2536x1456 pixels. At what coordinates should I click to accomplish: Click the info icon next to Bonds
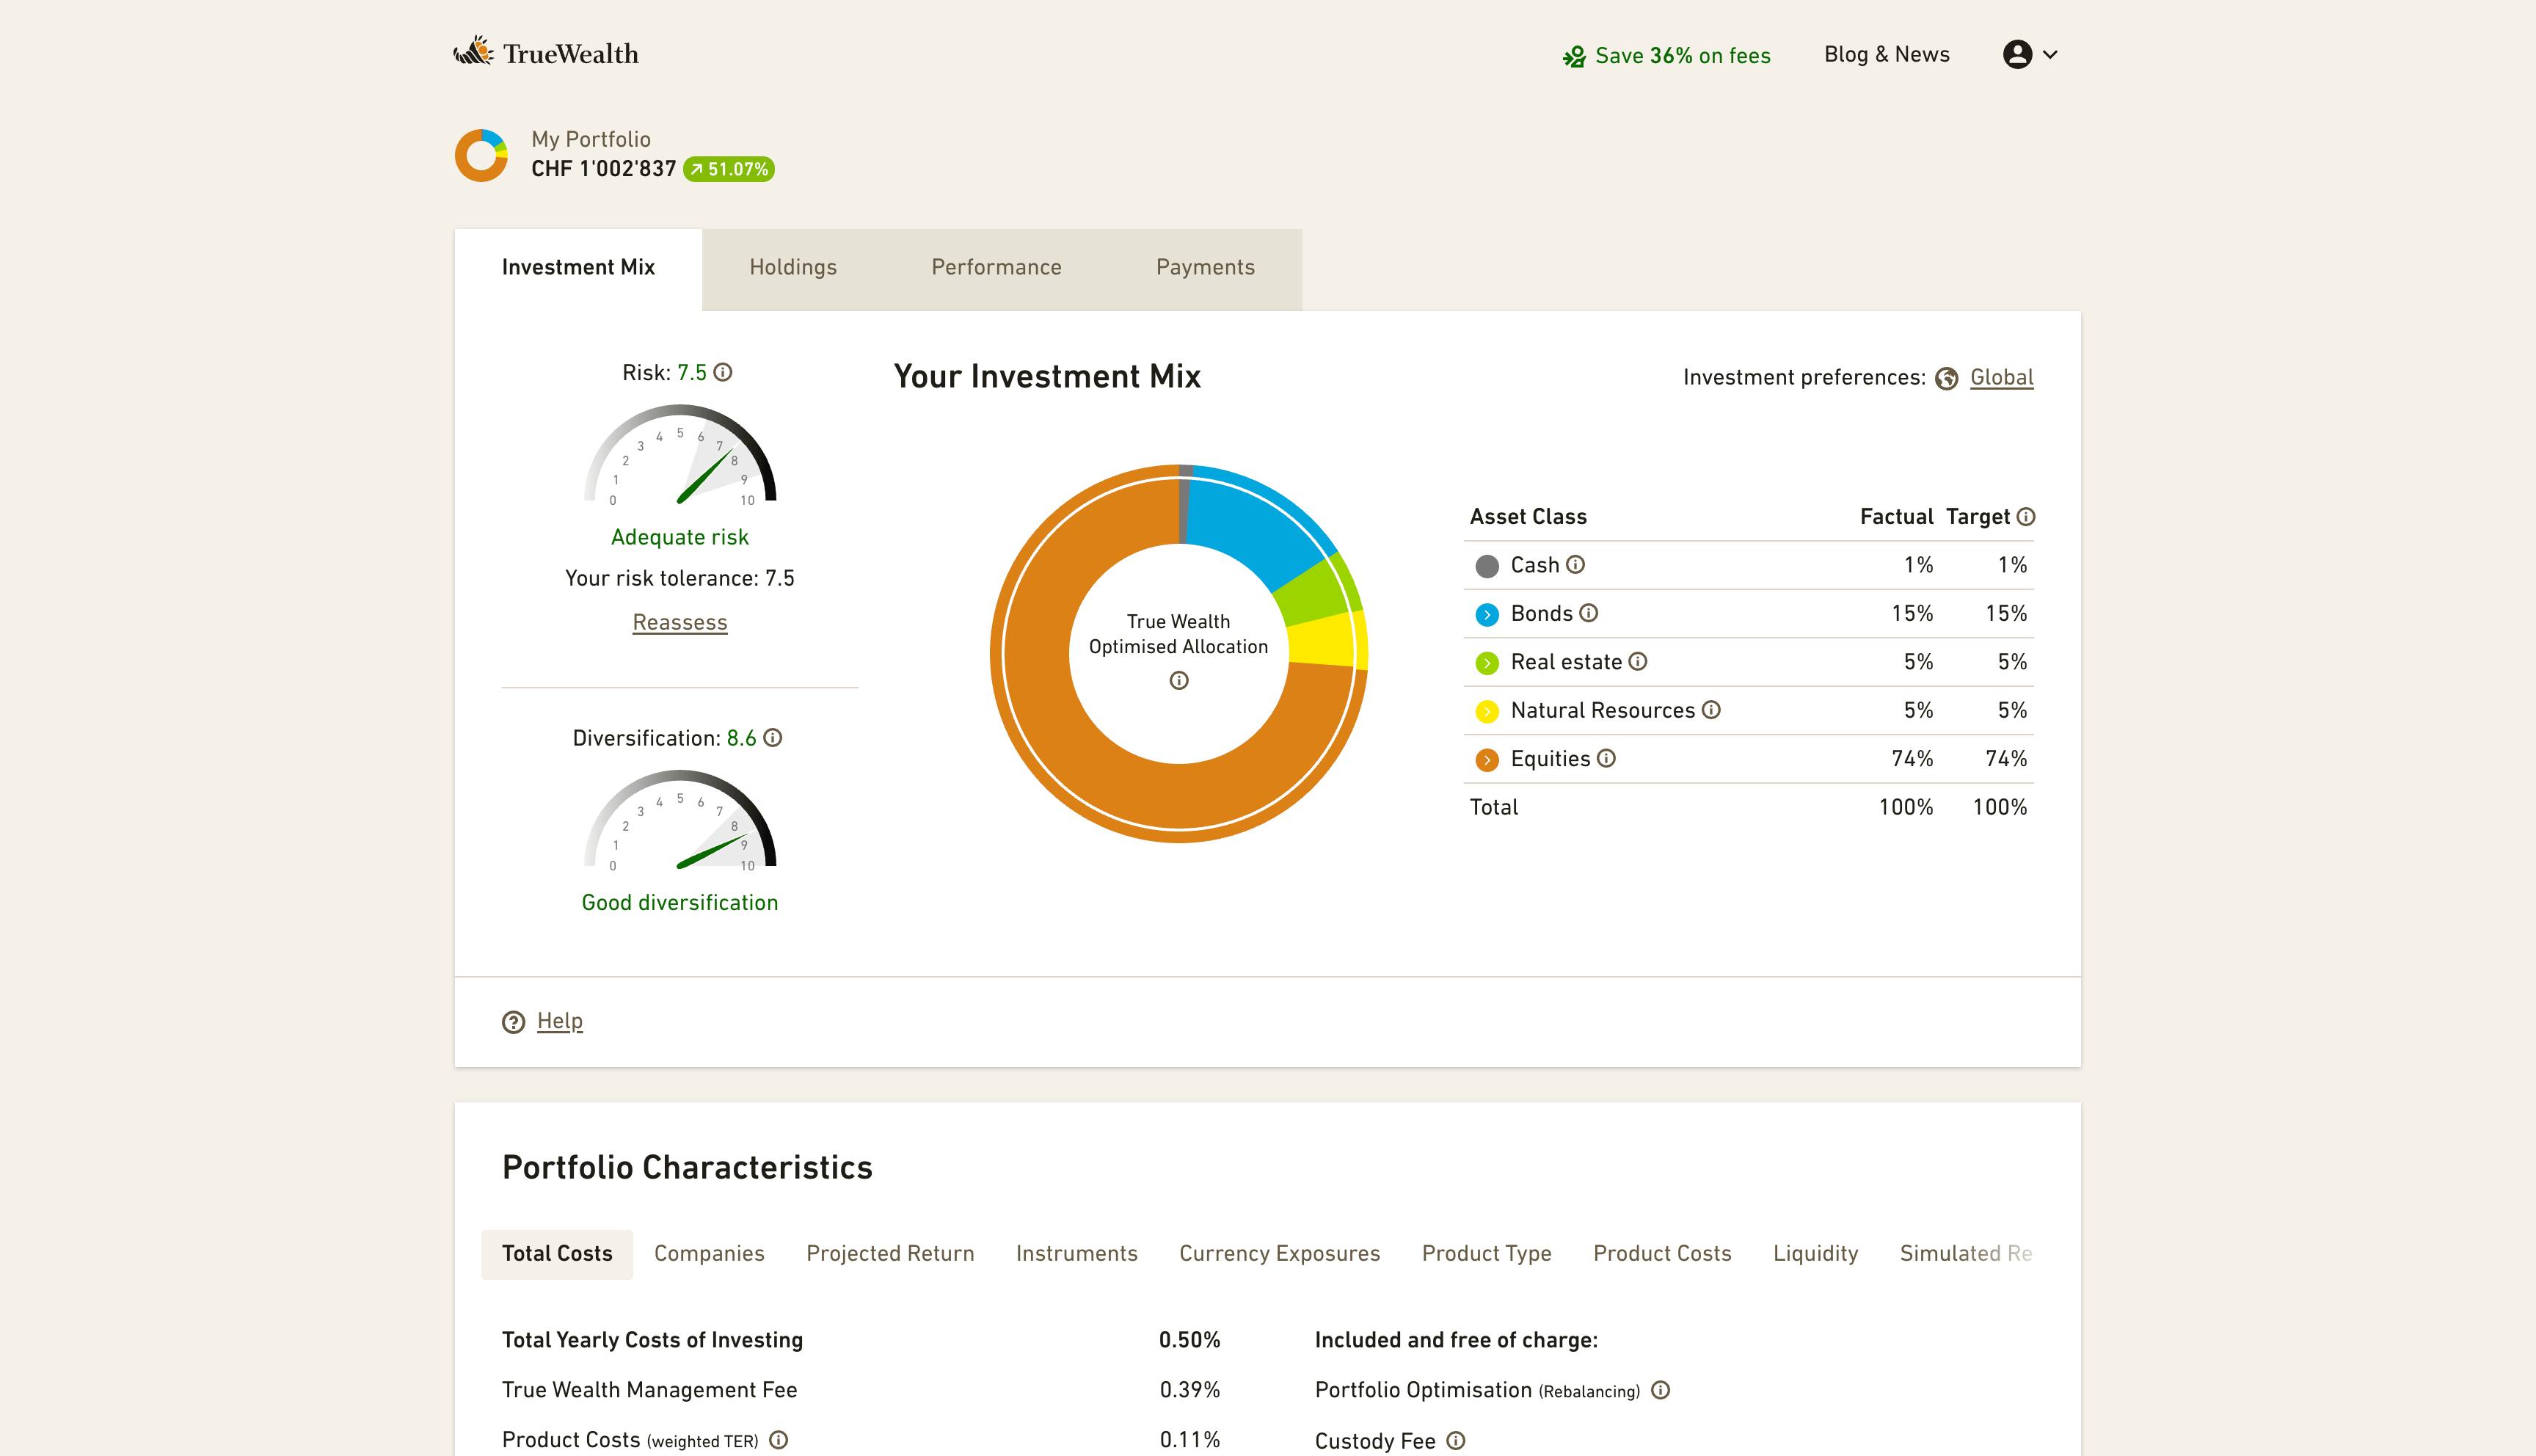(x=1589, y=613)
